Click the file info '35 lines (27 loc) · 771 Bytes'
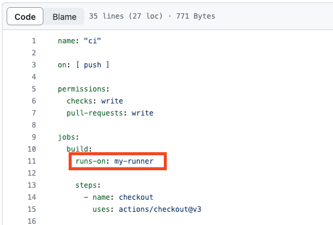Viewport: 333px width, 225px height. tap(152, 16)
